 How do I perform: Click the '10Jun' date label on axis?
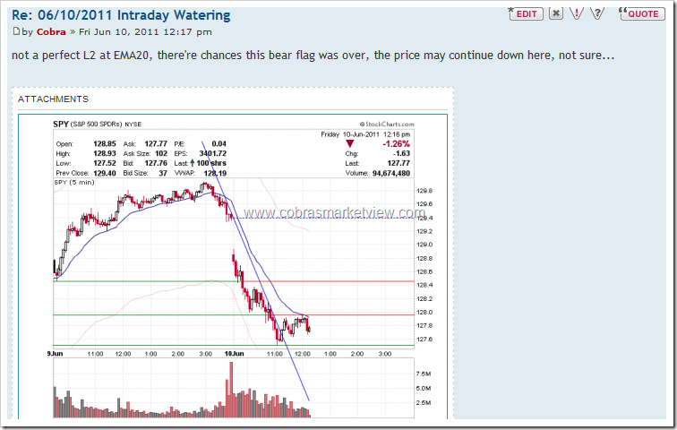[x=234, y=354]
